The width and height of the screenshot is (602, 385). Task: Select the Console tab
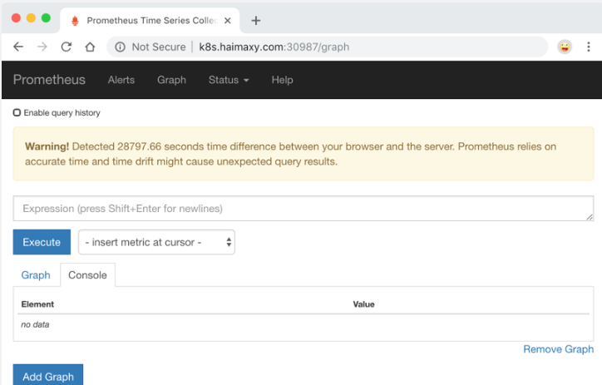87,275
